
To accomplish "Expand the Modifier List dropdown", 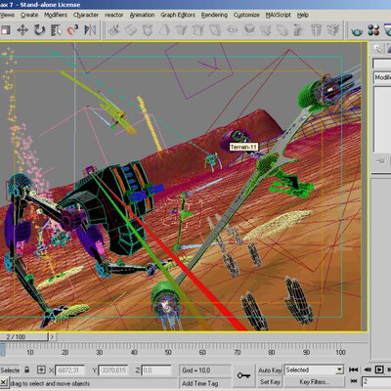I will point(382,77).
